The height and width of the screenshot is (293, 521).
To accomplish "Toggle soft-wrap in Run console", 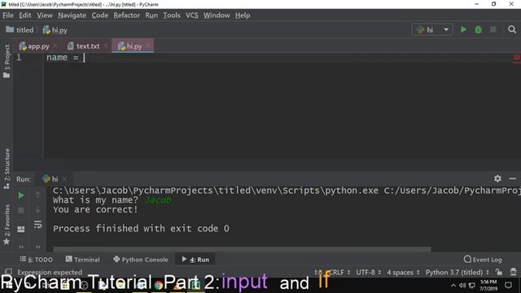I will [38, 225].
